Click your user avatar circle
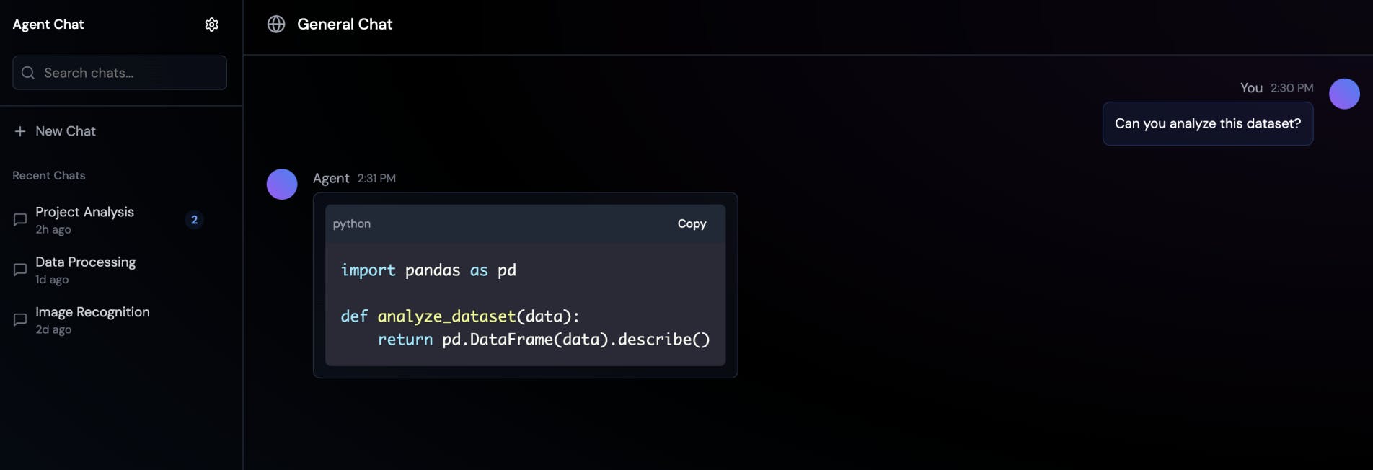 coord(1344,94)
